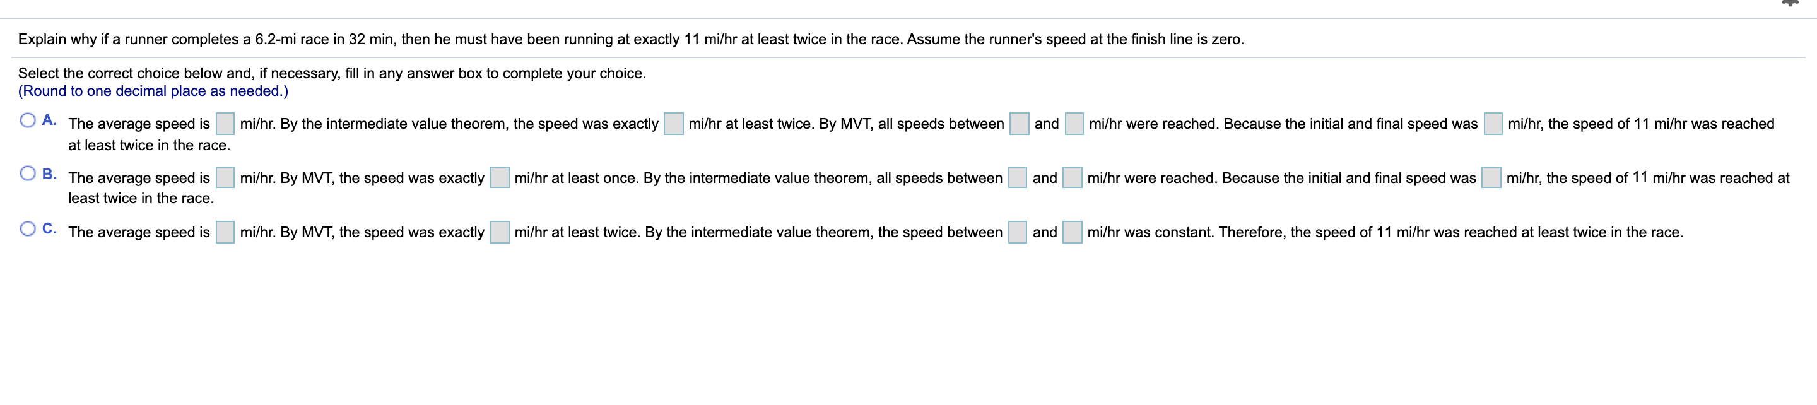Select answer choice B radio button

(28, 173)
